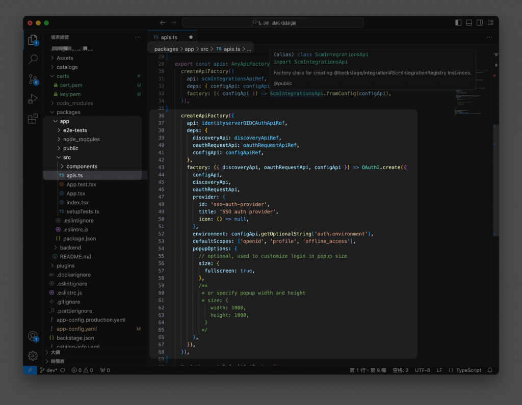Toggle the bottom panel layout button
Image resolution: width=522 pixels, height=405 pixels.
point(469,22)
